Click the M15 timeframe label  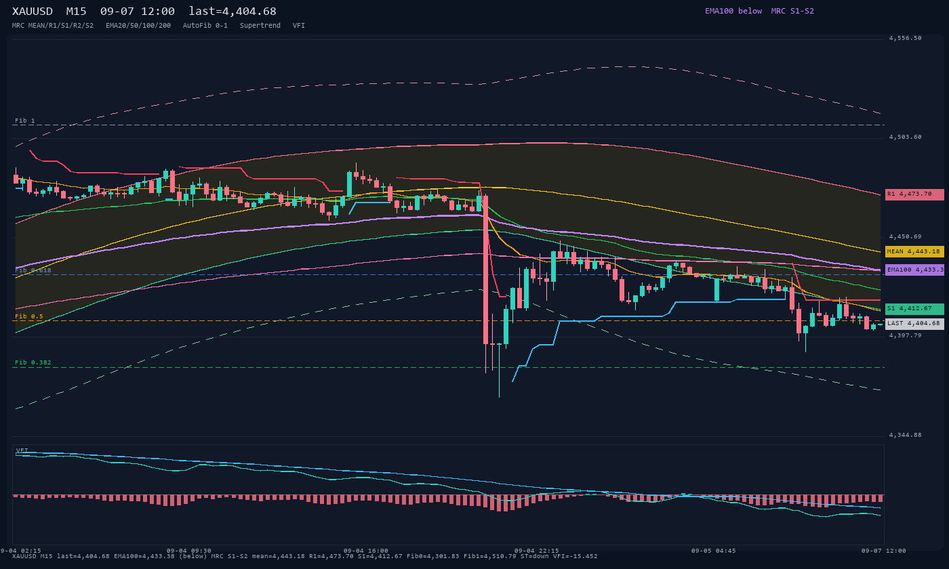[76, 12]
